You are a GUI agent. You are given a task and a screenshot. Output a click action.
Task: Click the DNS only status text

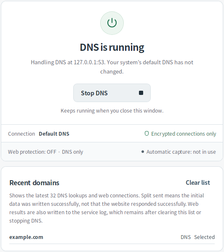click(x=72, y=152)
